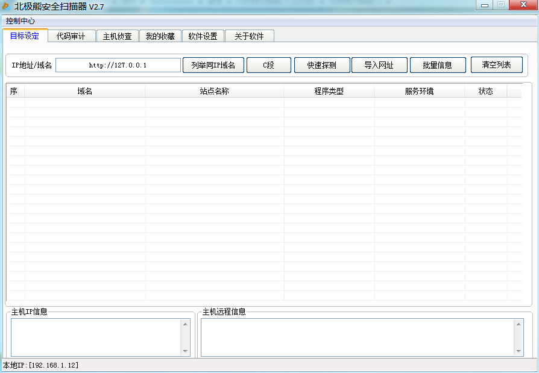Click the 站点名称 column header

(214, 92)
